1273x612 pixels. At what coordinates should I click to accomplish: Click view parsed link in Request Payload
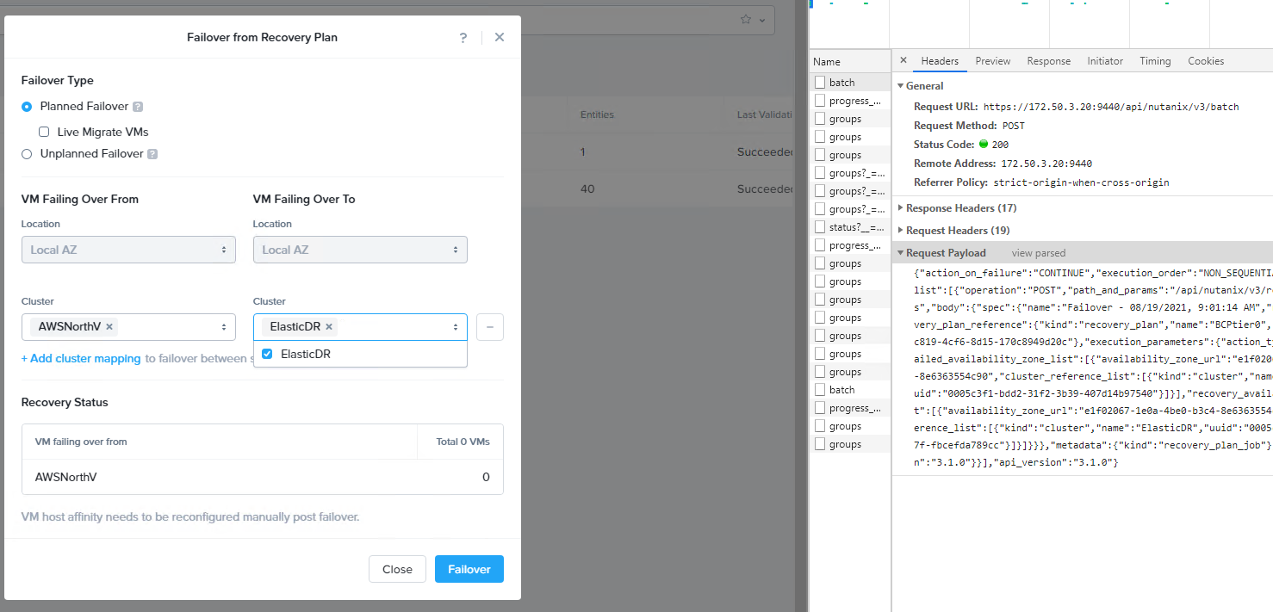(x=1039, y=253)
